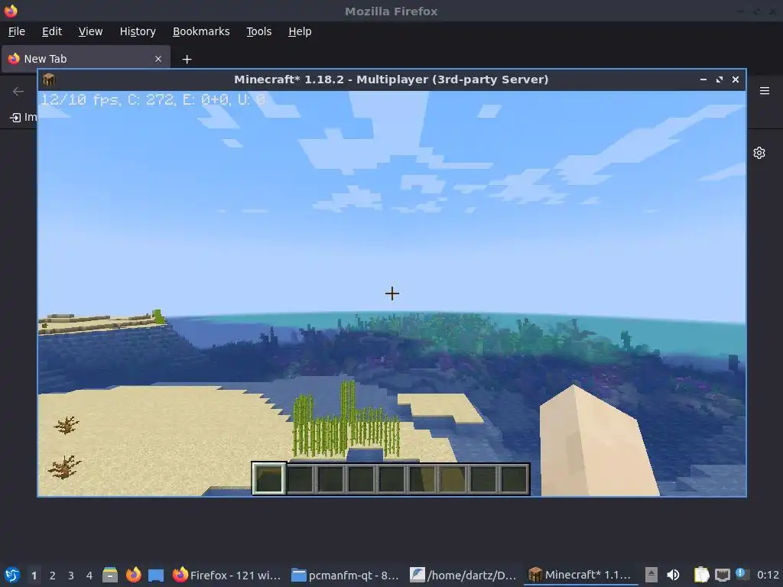Viewport: 783px width, 587px height.
Task: Launch file manager from quick launch
Action: coord(110,575)
